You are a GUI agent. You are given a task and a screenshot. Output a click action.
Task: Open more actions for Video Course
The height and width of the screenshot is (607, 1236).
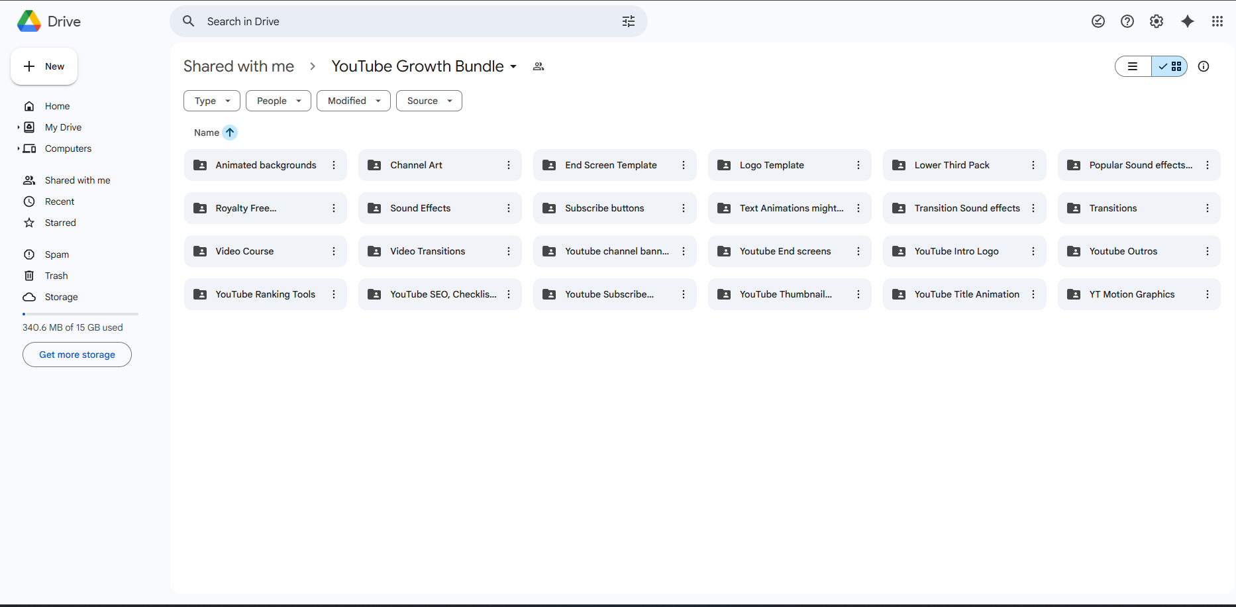click(x=334, y=251)
